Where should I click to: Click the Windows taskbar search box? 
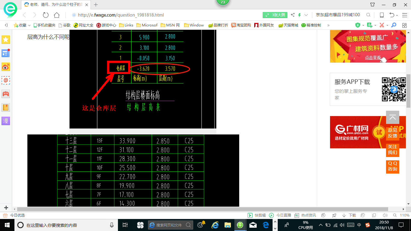coord(66,225)
